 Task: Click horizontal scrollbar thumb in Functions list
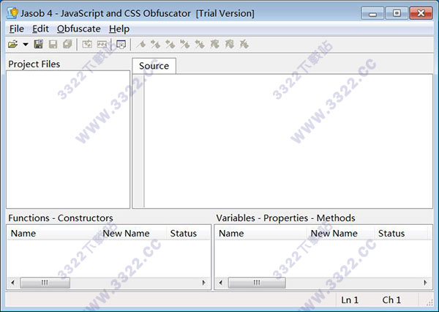(x=45, y=283)
